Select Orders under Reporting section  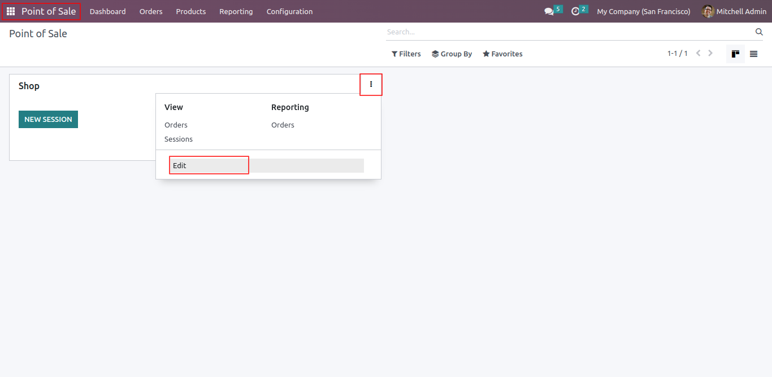click(x=283, y=125)
